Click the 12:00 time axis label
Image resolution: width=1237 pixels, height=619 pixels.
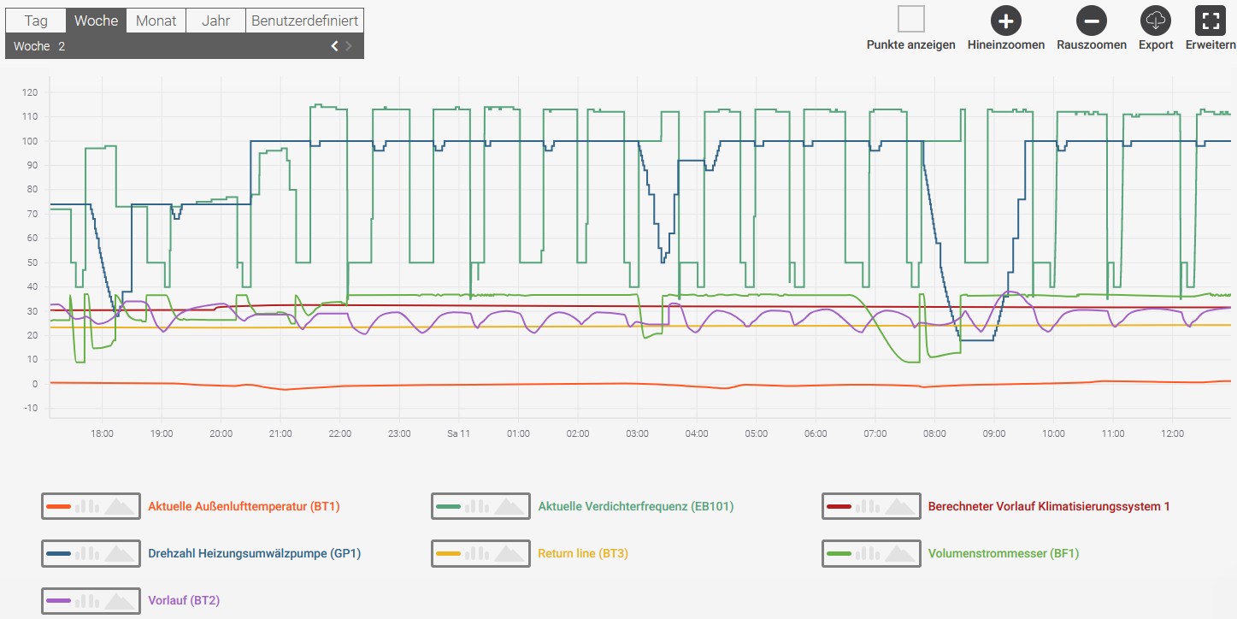[1173, 433]
